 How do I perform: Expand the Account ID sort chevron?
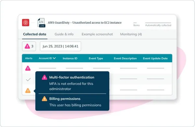[x=54, y=58]
